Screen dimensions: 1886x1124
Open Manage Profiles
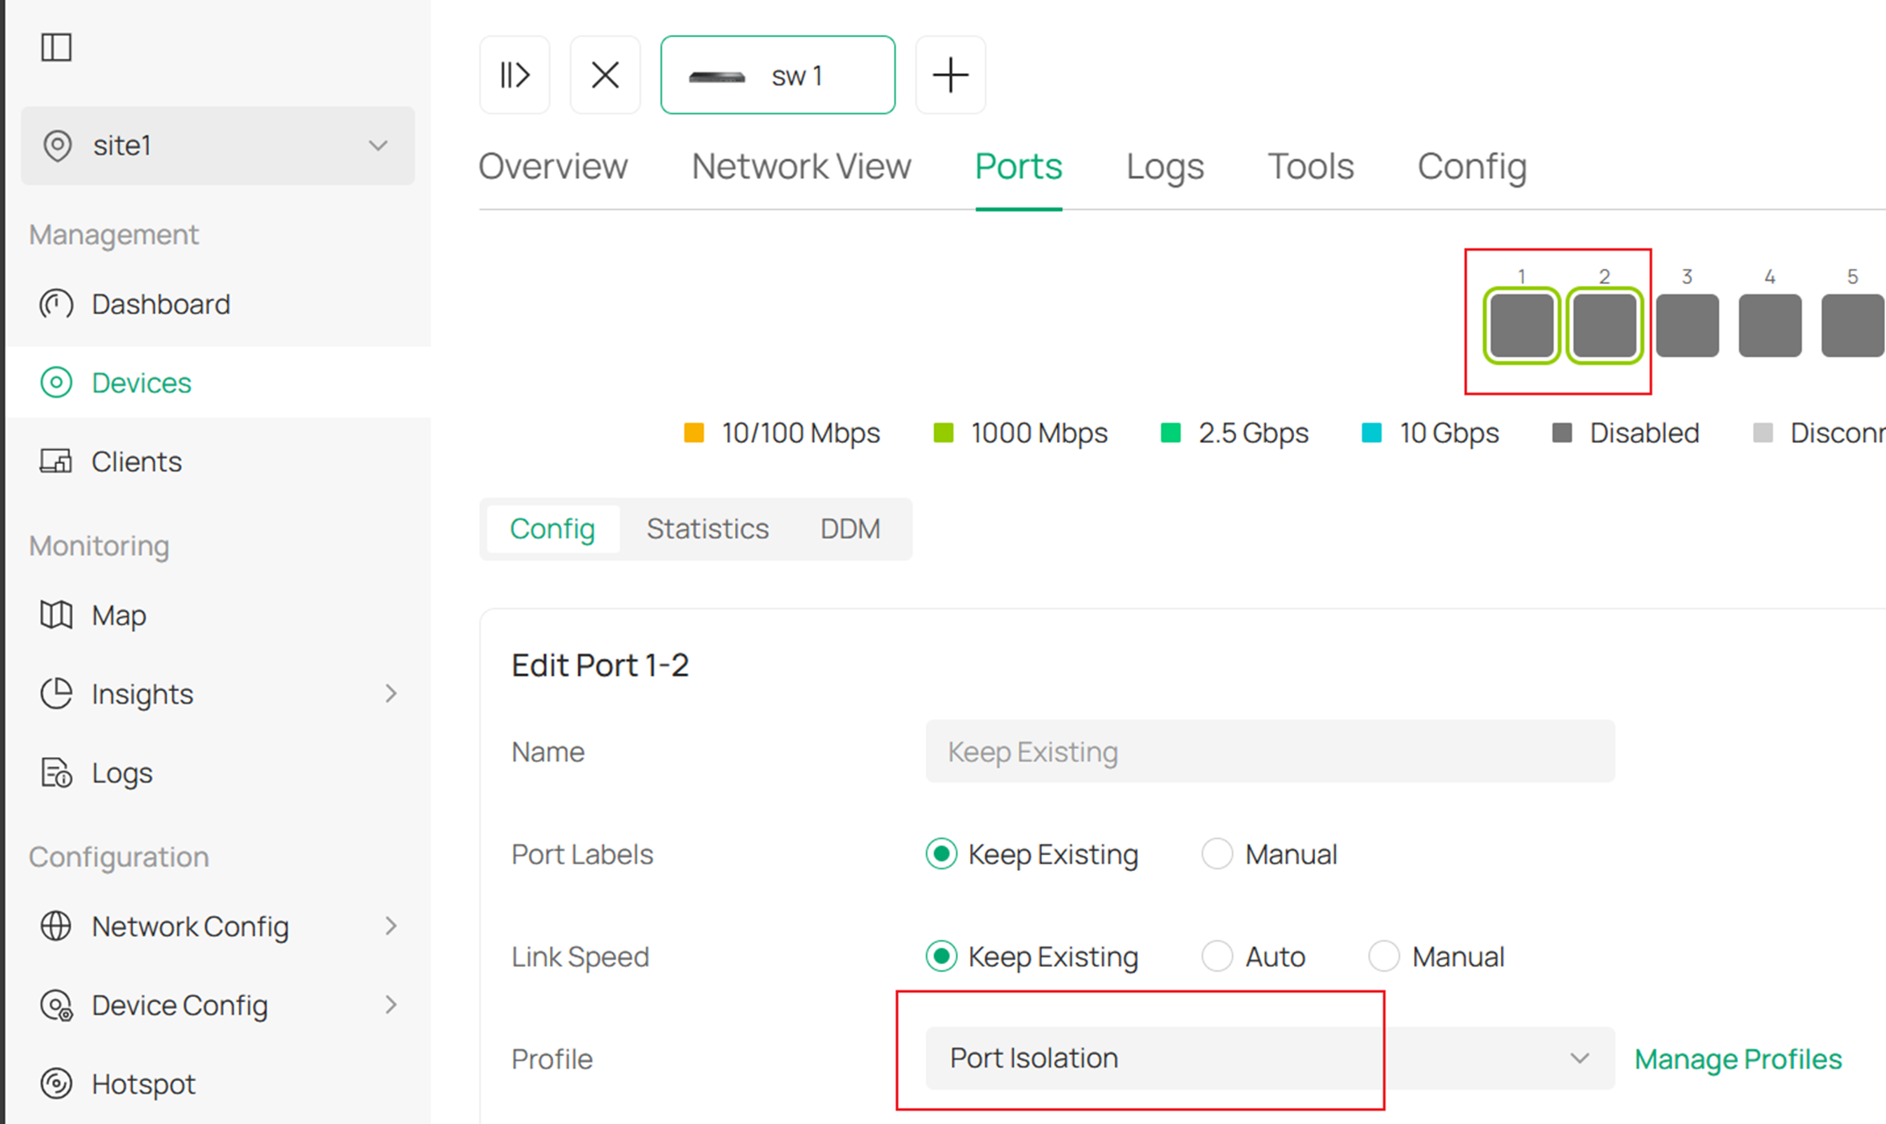(1737, 1058)
